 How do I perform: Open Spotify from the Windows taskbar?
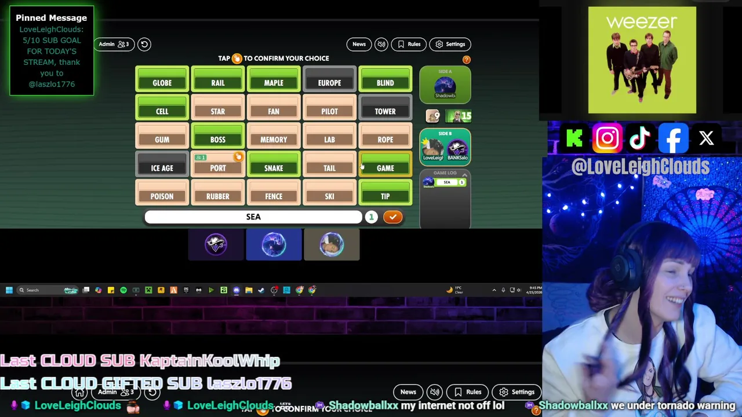(123, 290)
